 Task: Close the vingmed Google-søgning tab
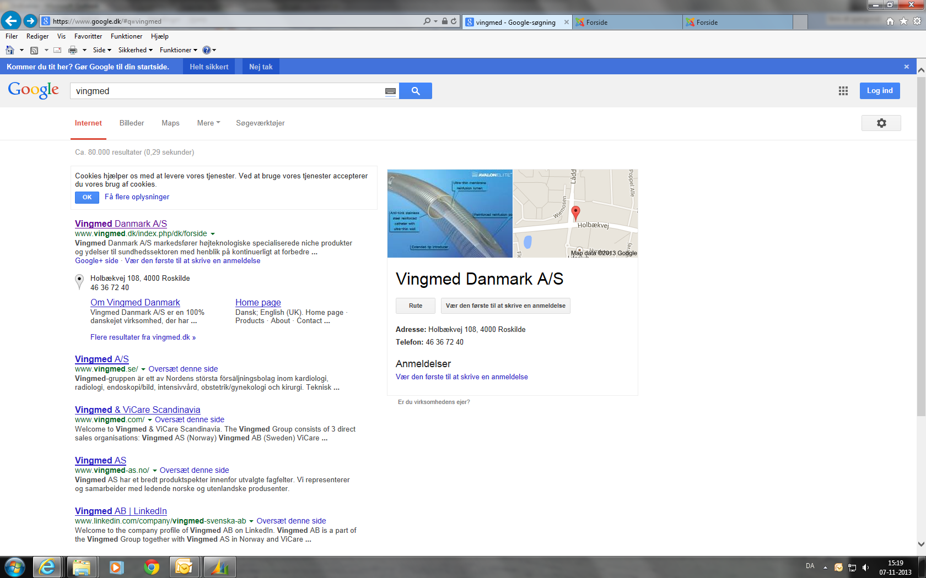click(x=566, y=23)
